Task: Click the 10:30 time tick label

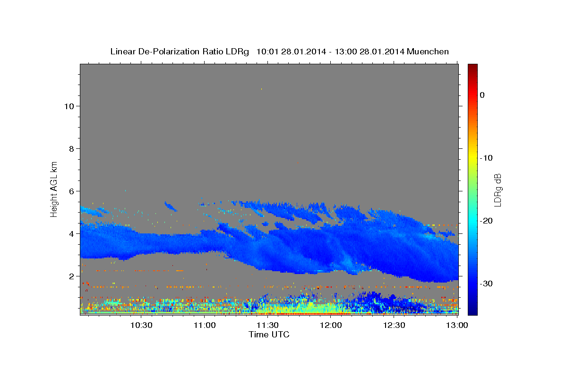Action: click(141, 325)
